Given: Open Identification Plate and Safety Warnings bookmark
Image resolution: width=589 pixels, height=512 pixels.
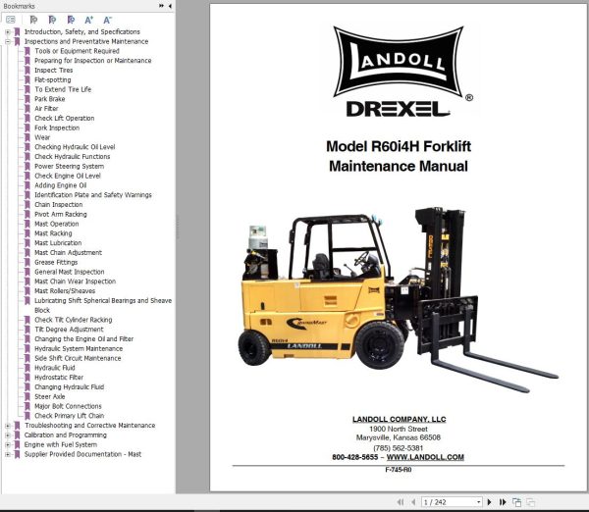Looking at the screenshot, I should [x=93, y=195].
